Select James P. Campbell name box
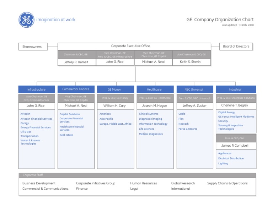 236,146
